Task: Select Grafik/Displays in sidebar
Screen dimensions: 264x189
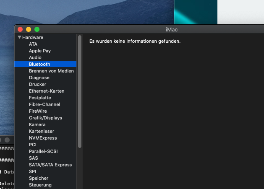Action: click(x=45, y=118)
